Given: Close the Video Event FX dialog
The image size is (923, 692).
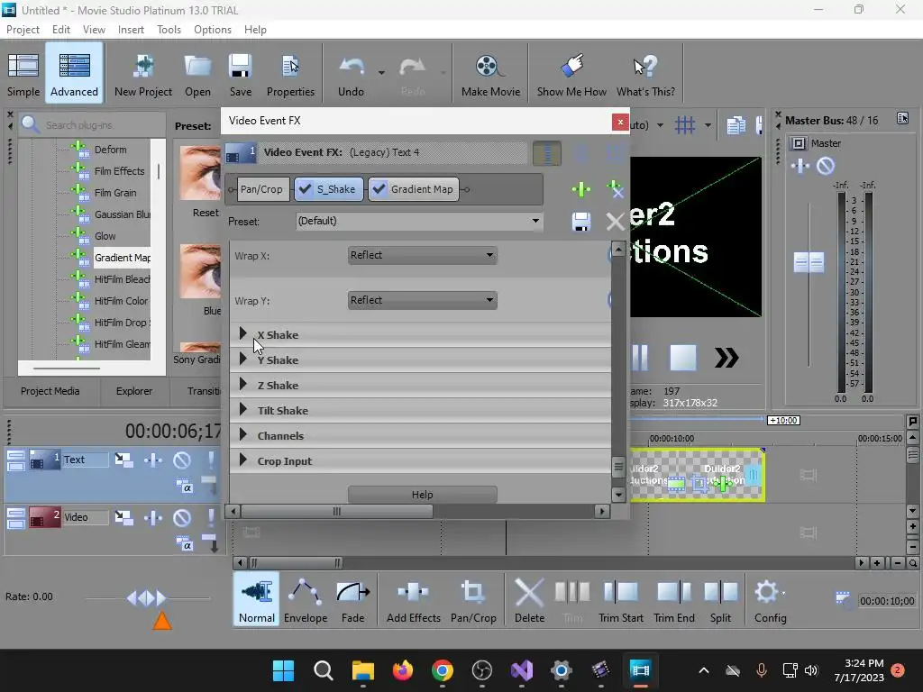Looking at the screenshot, I should 620,122.
